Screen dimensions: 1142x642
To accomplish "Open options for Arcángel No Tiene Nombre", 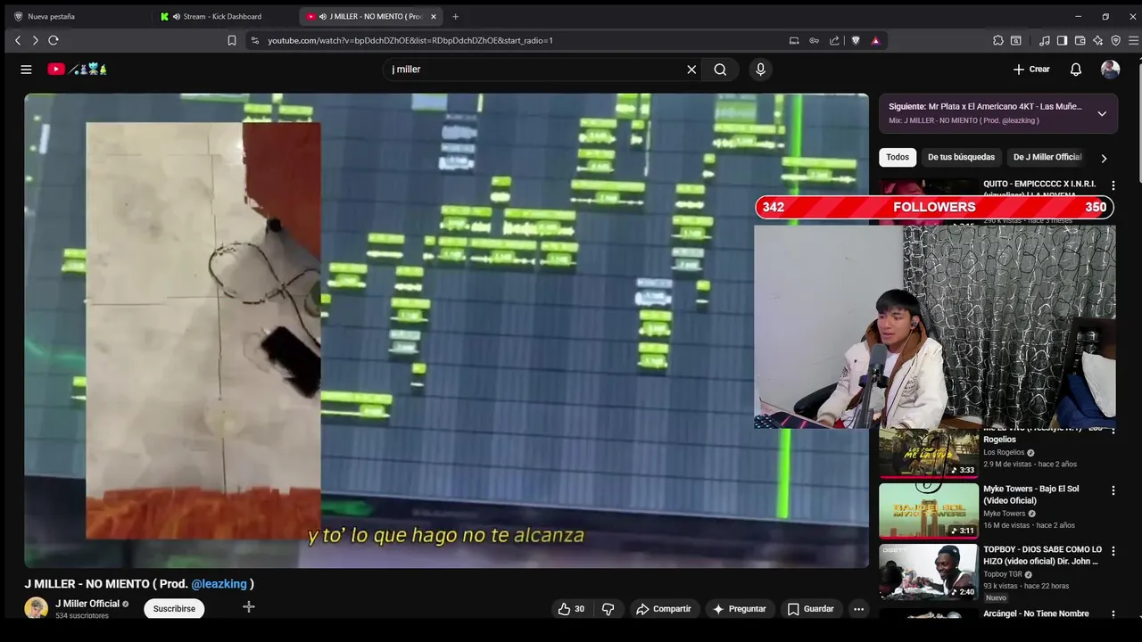I will tap(1113, 614).
